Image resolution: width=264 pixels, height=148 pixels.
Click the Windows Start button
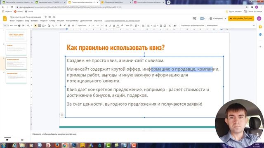[x=4, y=145]
